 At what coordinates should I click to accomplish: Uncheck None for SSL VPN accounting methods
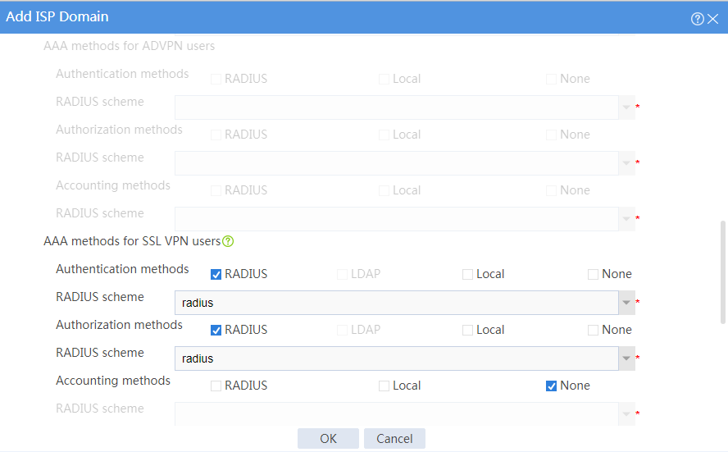click(x=551, y=386)
